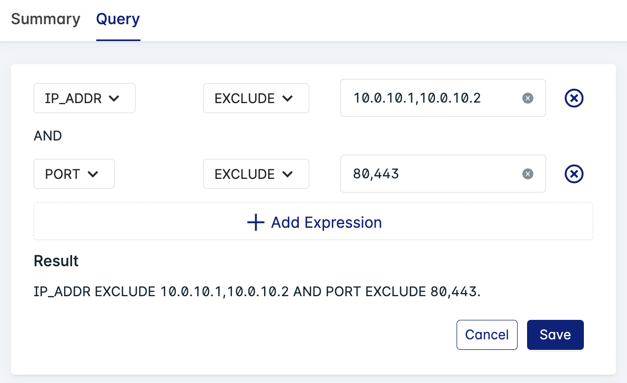The height and width of the screenshot is (383, 627).
Task: Click the Result heading
Action: pyautogui.click(x=56, y=261)
